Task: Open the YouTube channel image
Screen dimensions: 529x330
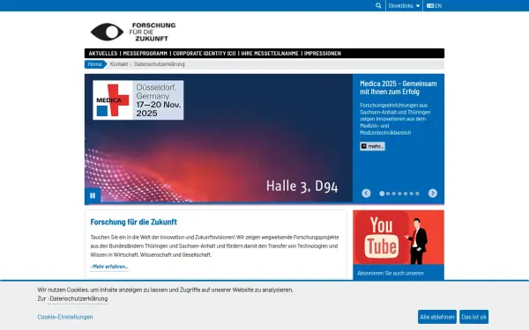Action: tap(399, 237)
